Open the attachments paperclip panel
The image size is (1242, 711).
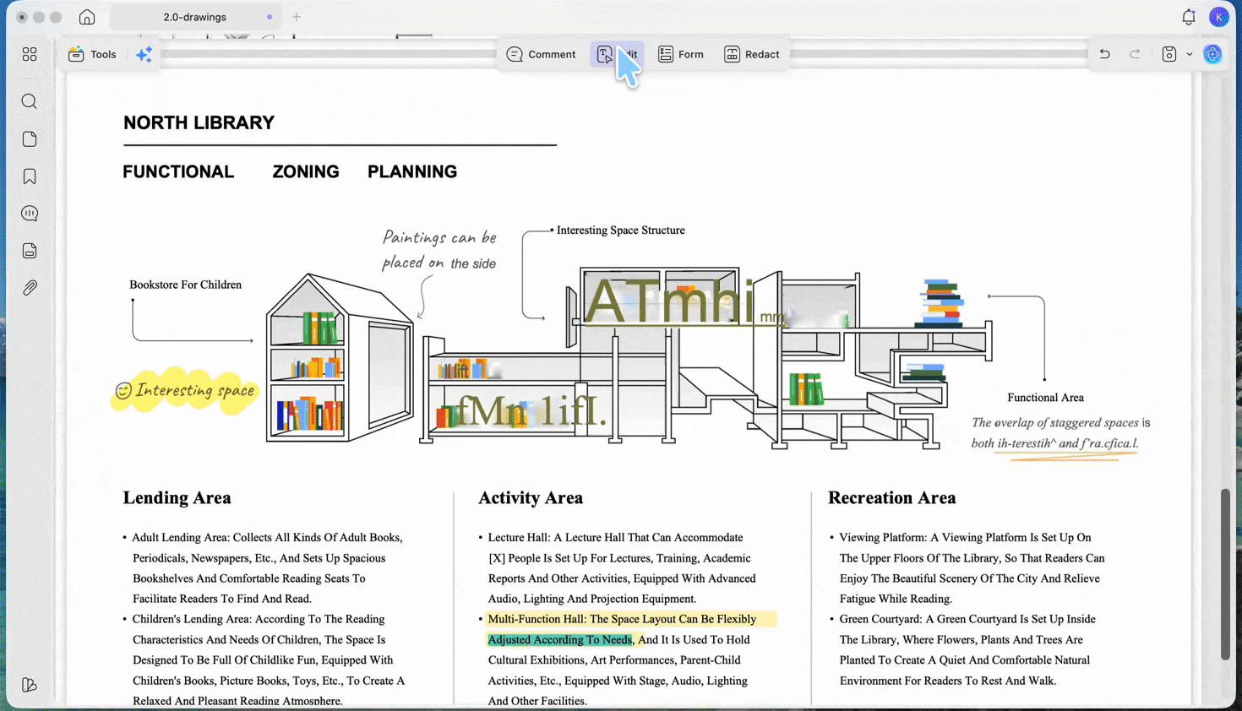[30, 288]
